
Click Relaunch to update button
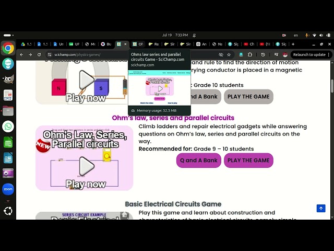coord(309,54)
